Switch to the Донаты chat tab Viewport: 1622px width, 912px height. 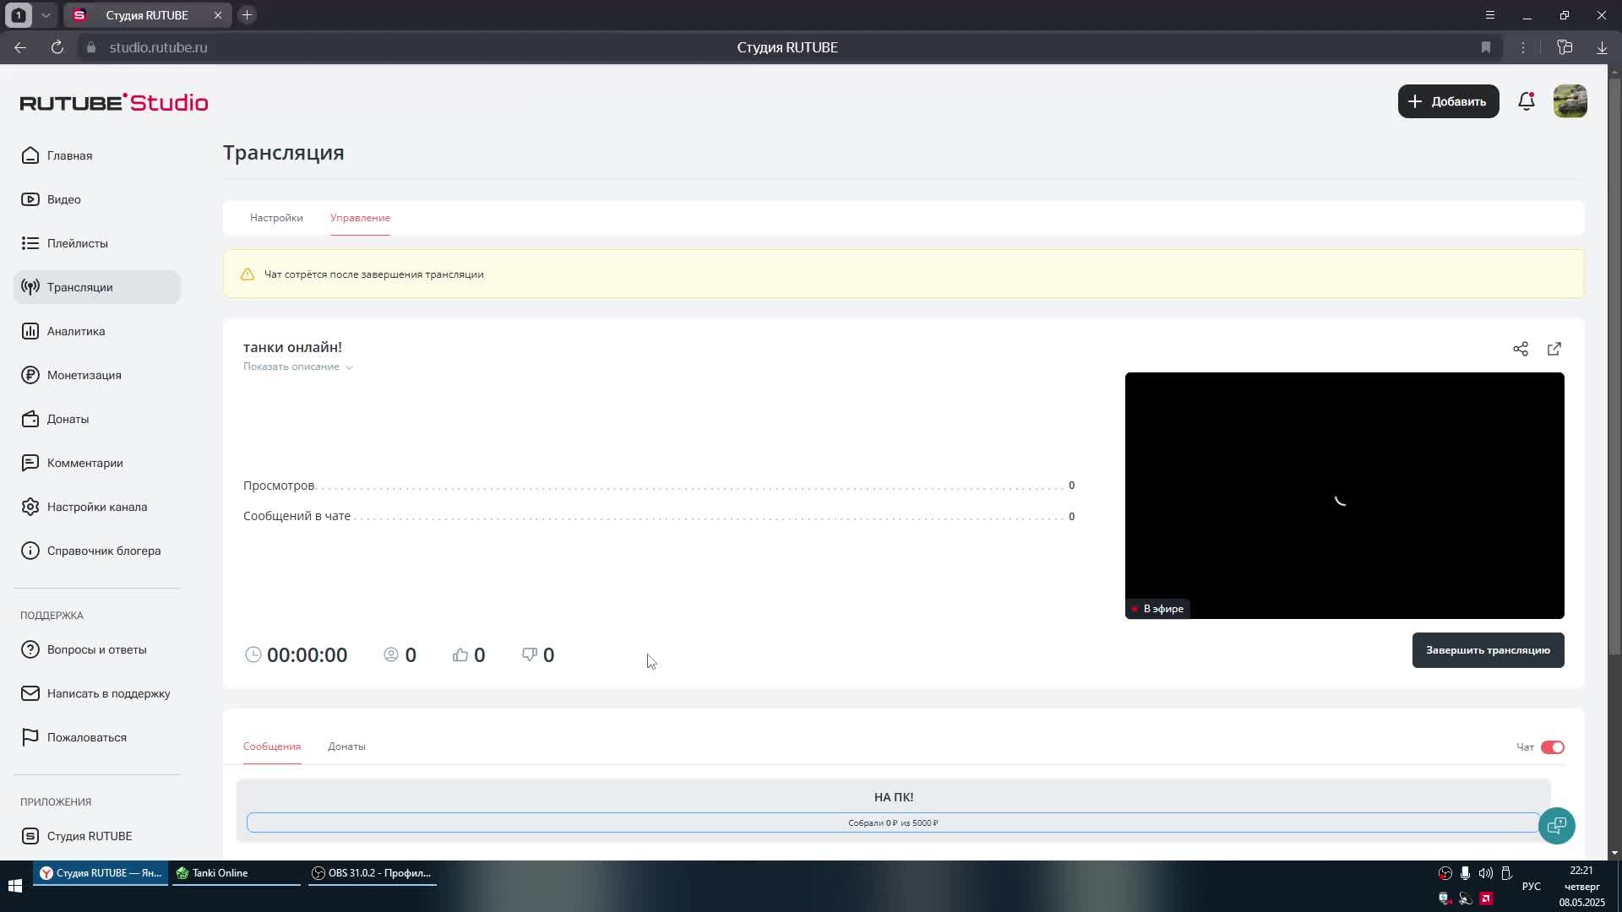(x=346, y=746)
